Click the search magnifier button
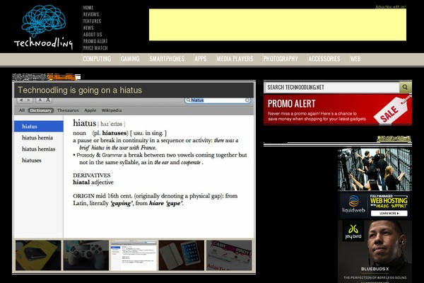The height and width of the screenshot is (283, 424). 405,87
